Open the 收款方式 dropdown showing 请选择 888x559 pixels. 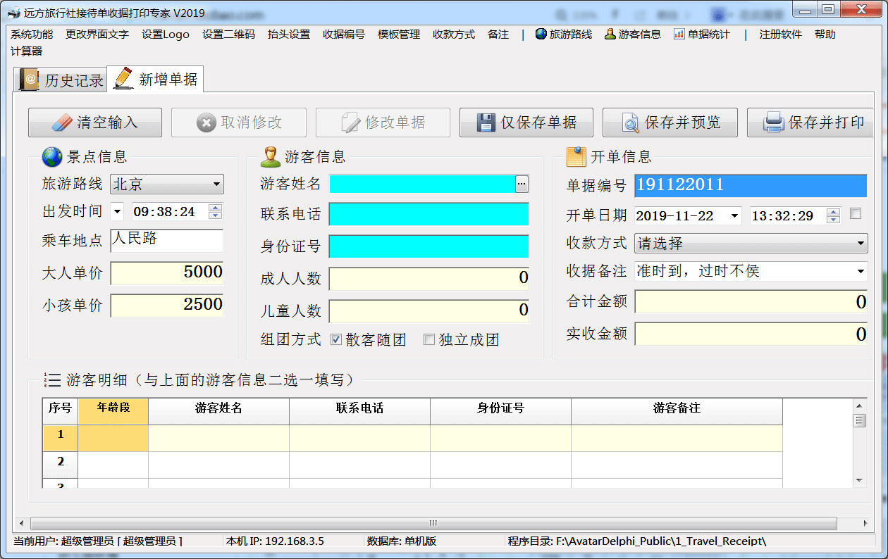point(751,244)
